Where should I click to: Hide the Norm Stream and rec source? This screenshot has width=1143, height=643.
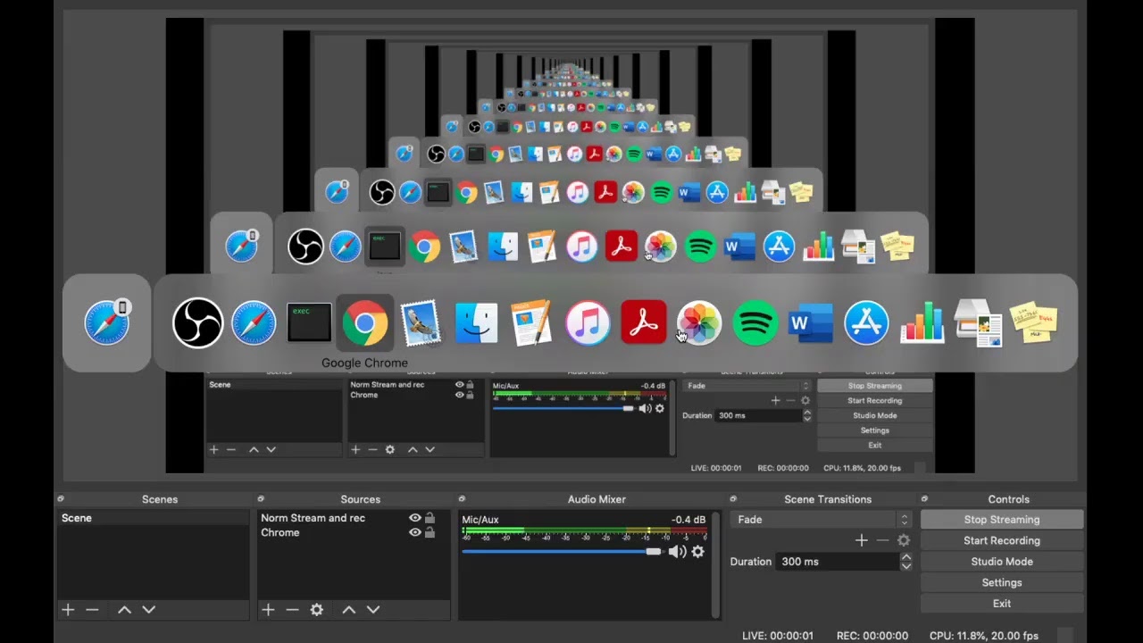pyautogui.click(x=414, y=518)
